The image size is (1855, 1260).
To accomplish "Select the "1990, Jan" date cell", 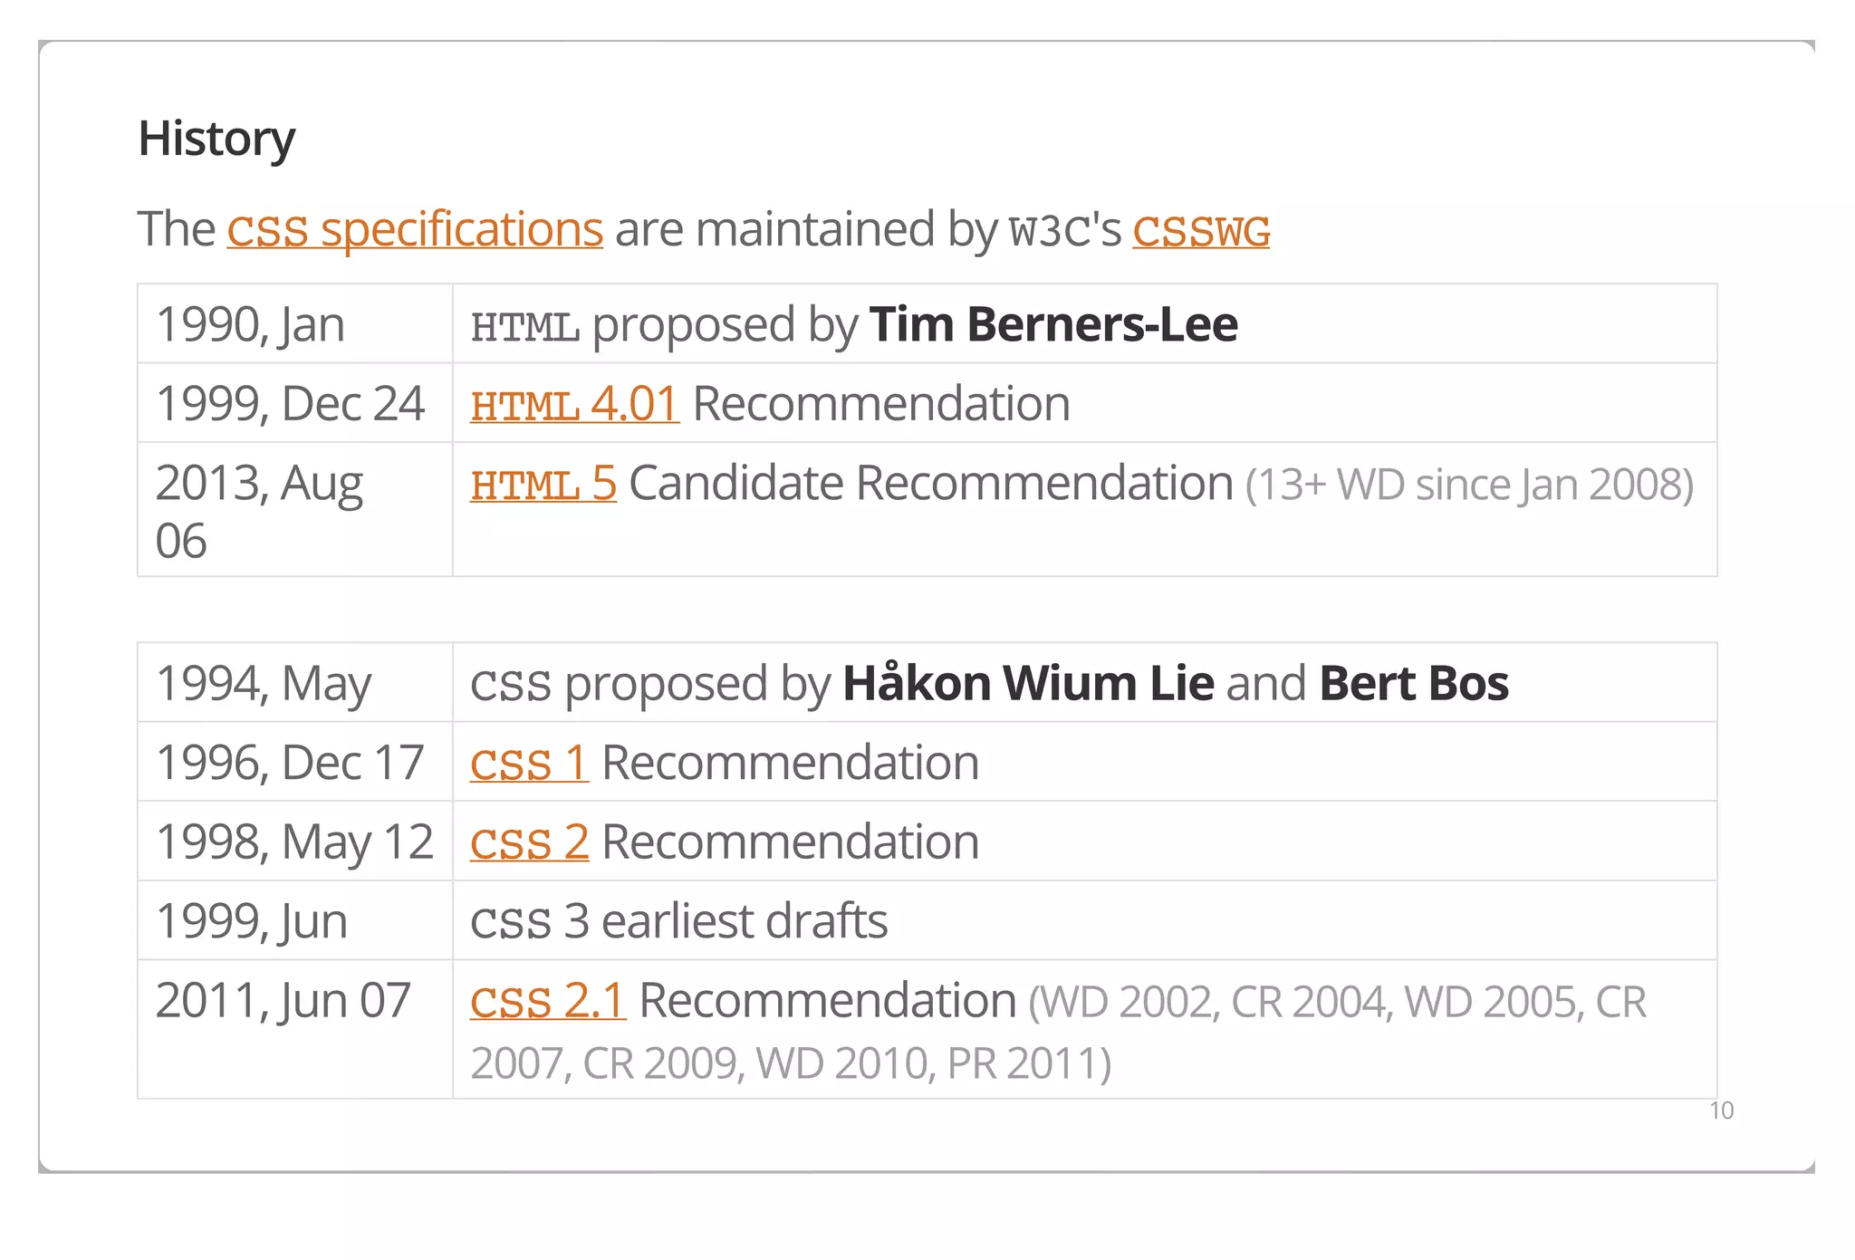I will (x=251, y=324).
